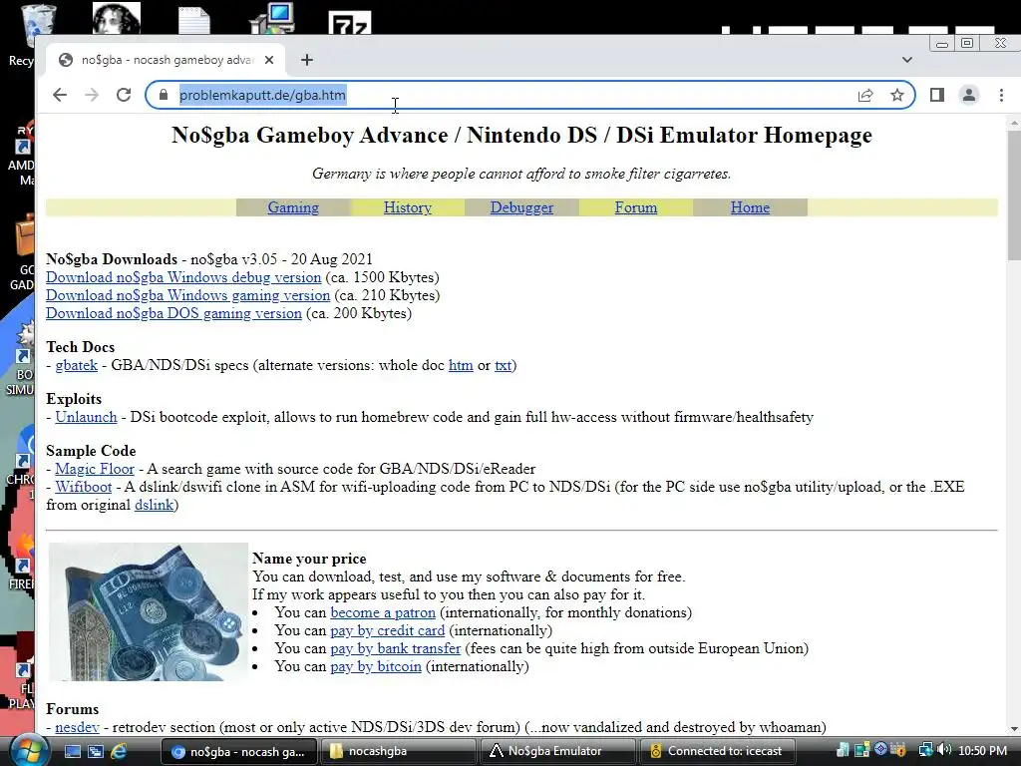Select the text document desktop icon

[x=194, y=20]
